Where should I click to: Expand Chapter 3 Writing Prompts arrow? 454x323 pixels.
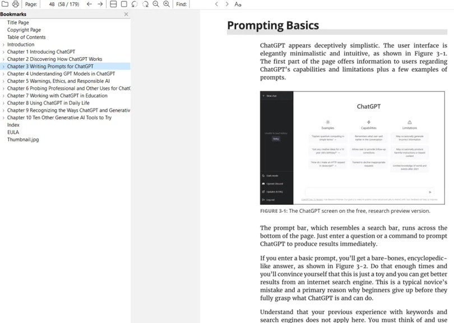tap(3, 67)
